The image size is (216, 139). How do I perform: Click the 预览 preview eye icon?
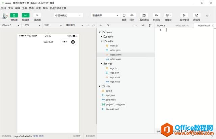132,15
